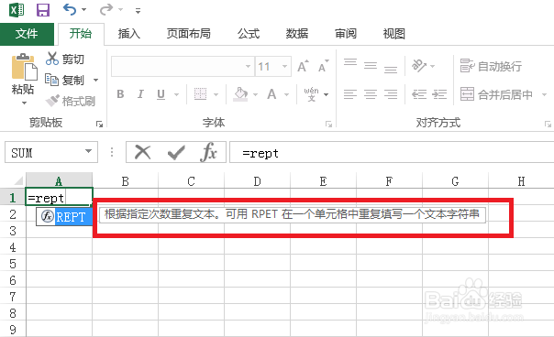Viewport: 554px width, 337px height.
Task: Open the undo history dropdown arrow
Action: tap(83, 10)
